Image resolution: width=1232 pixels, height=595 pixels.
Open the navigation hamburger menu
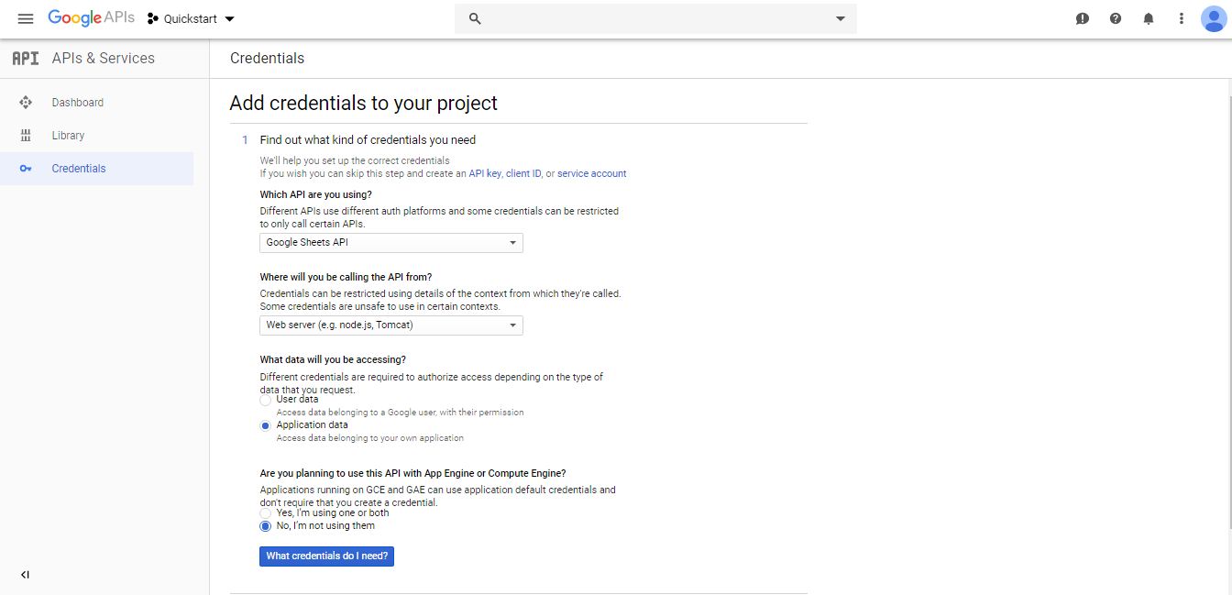[x=26, y=18]
